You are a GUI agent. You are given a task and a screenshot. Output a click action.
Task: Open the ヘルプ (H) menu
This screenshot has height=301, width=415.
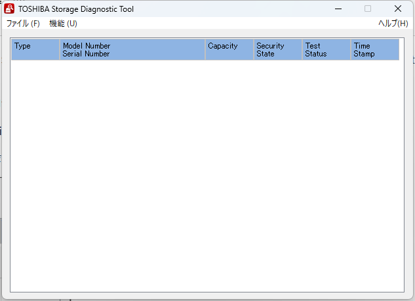point(393,24)
